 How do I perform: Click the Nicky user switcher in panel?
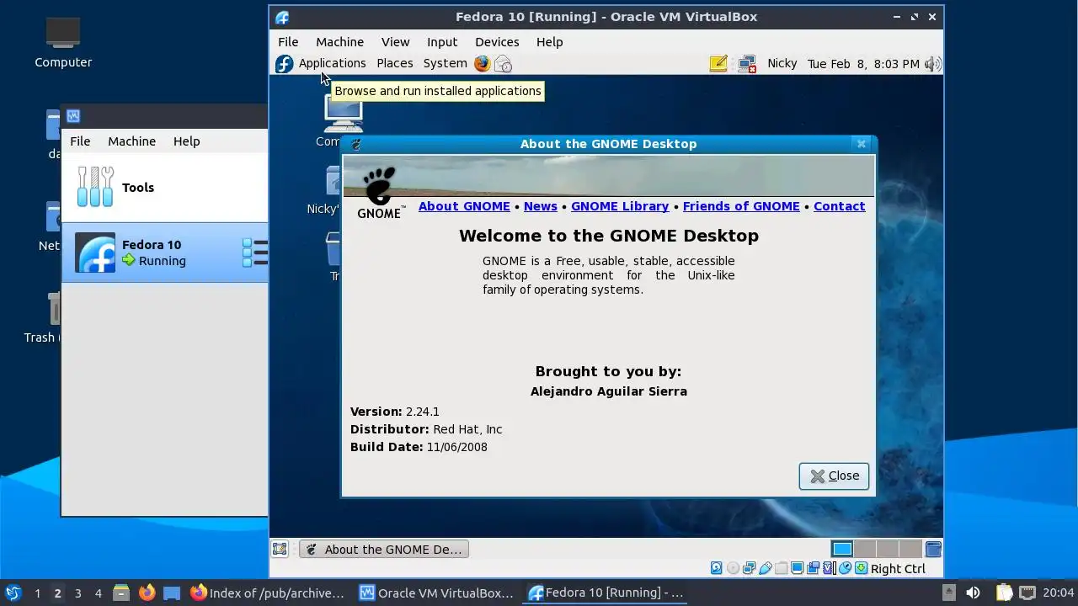(782, 63)
